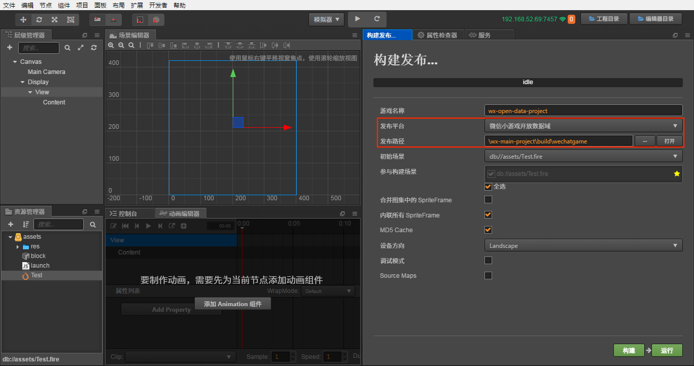Viewport: 694px width, 366px height.
Task: Preview the game with the play button
Action: pyautogui.click(x=358, y=19)
